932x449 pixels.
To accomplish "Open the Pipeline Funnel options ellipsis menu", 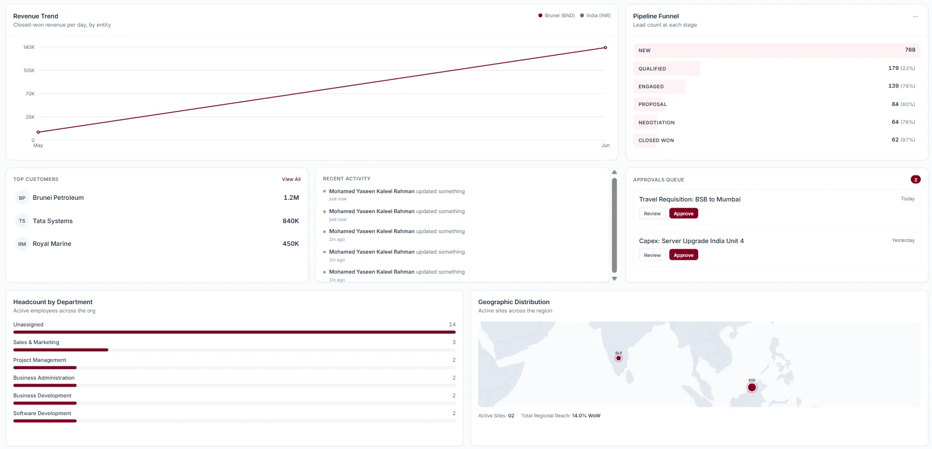I will [915, 16].
